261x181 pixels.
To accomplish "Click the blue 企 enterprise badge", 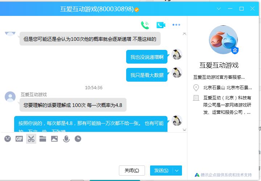I will tap(235, 50).
